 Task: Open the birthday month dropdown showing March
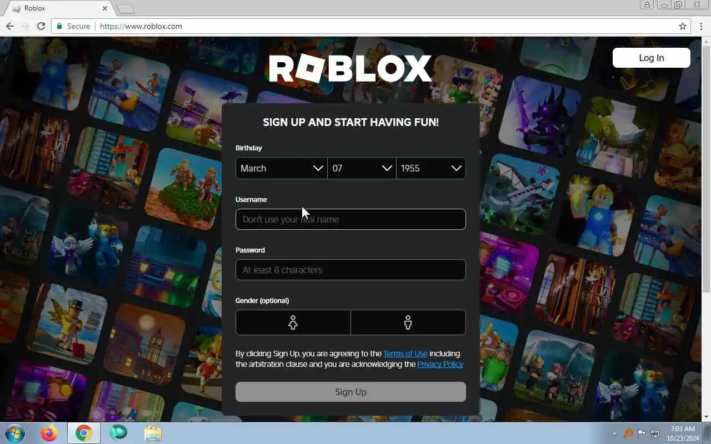click(282, 168)
